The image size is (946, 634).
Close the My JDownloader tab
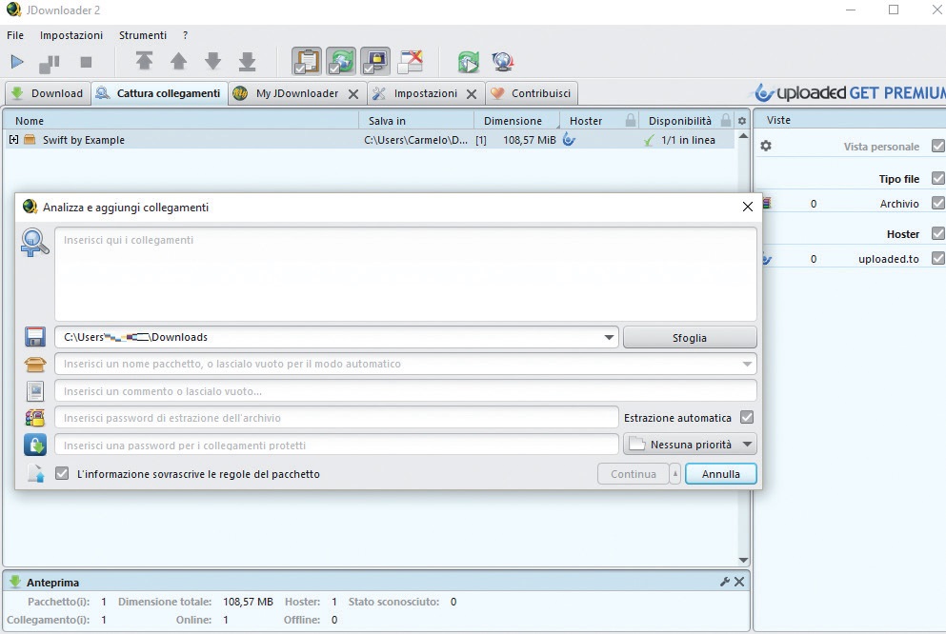[353, 94]
